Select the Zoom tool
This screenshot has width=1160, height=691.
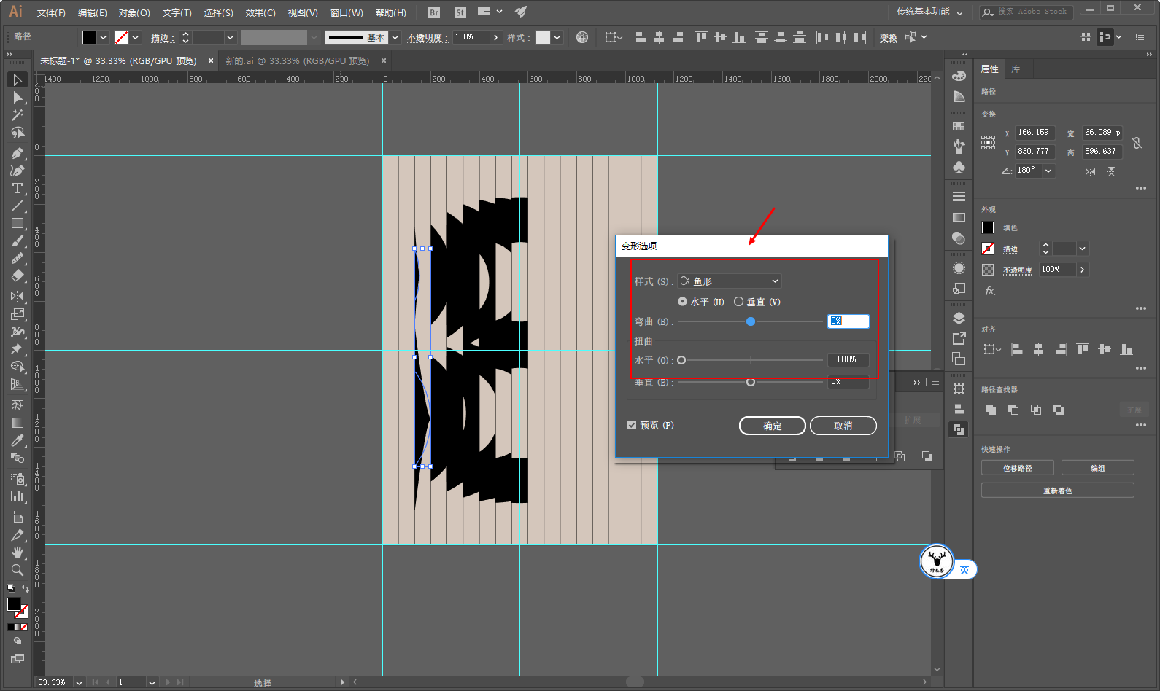(18, 570)
